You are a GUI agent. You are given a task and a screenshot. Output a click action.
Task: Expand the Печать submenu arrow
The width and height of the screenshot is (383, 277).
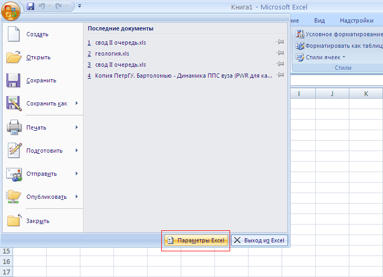[77, 127]
